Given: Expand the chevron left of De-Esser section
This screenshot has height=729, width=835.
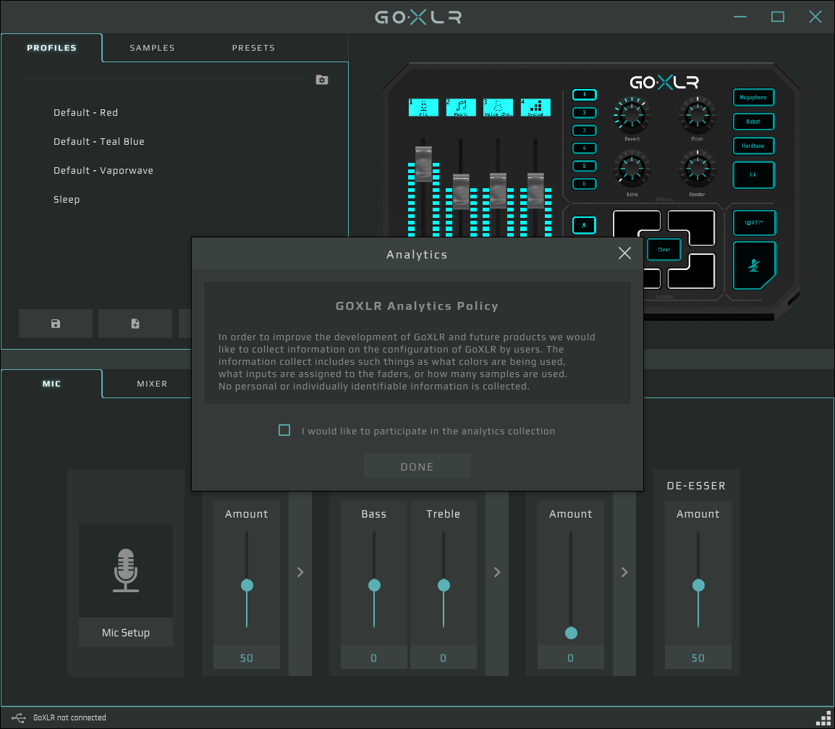Looking at the screenshot, I should click(x=624, y=573).
